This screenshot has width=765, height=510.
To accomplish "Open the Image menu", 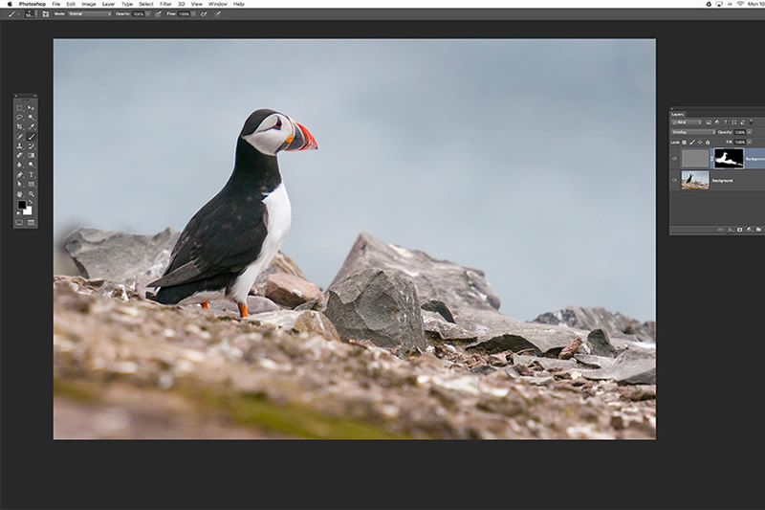I will (88, 4).
